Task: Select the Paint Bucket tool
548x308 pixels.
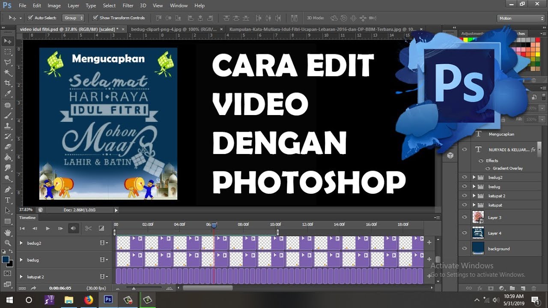Action: [x=8, y=157]
